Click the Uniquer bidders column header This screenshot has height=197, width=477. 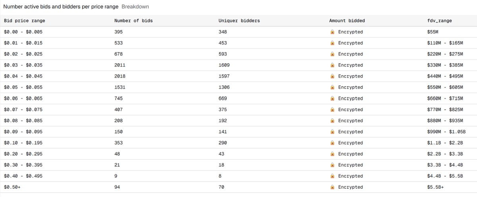point(239,21)
